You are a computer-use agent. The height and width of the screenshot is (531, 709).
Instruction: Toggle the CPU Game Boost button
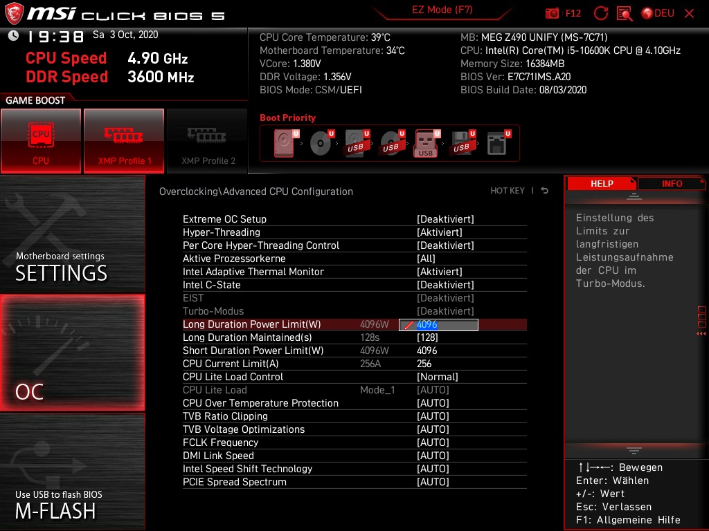[x=41, y=141]
